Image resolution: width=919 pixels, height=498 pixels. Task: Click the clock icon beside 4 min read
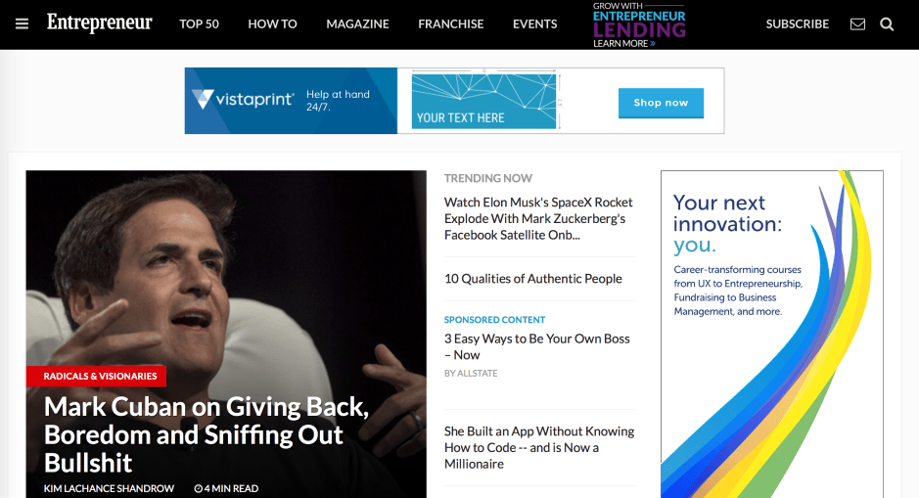tap(198, 488)
